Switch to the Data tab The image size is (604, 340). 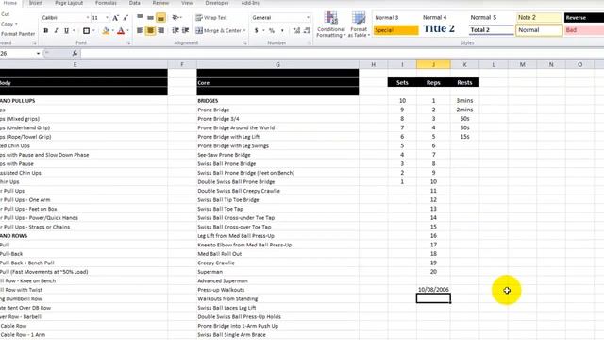pyautogui.click(x=134, y=3)
